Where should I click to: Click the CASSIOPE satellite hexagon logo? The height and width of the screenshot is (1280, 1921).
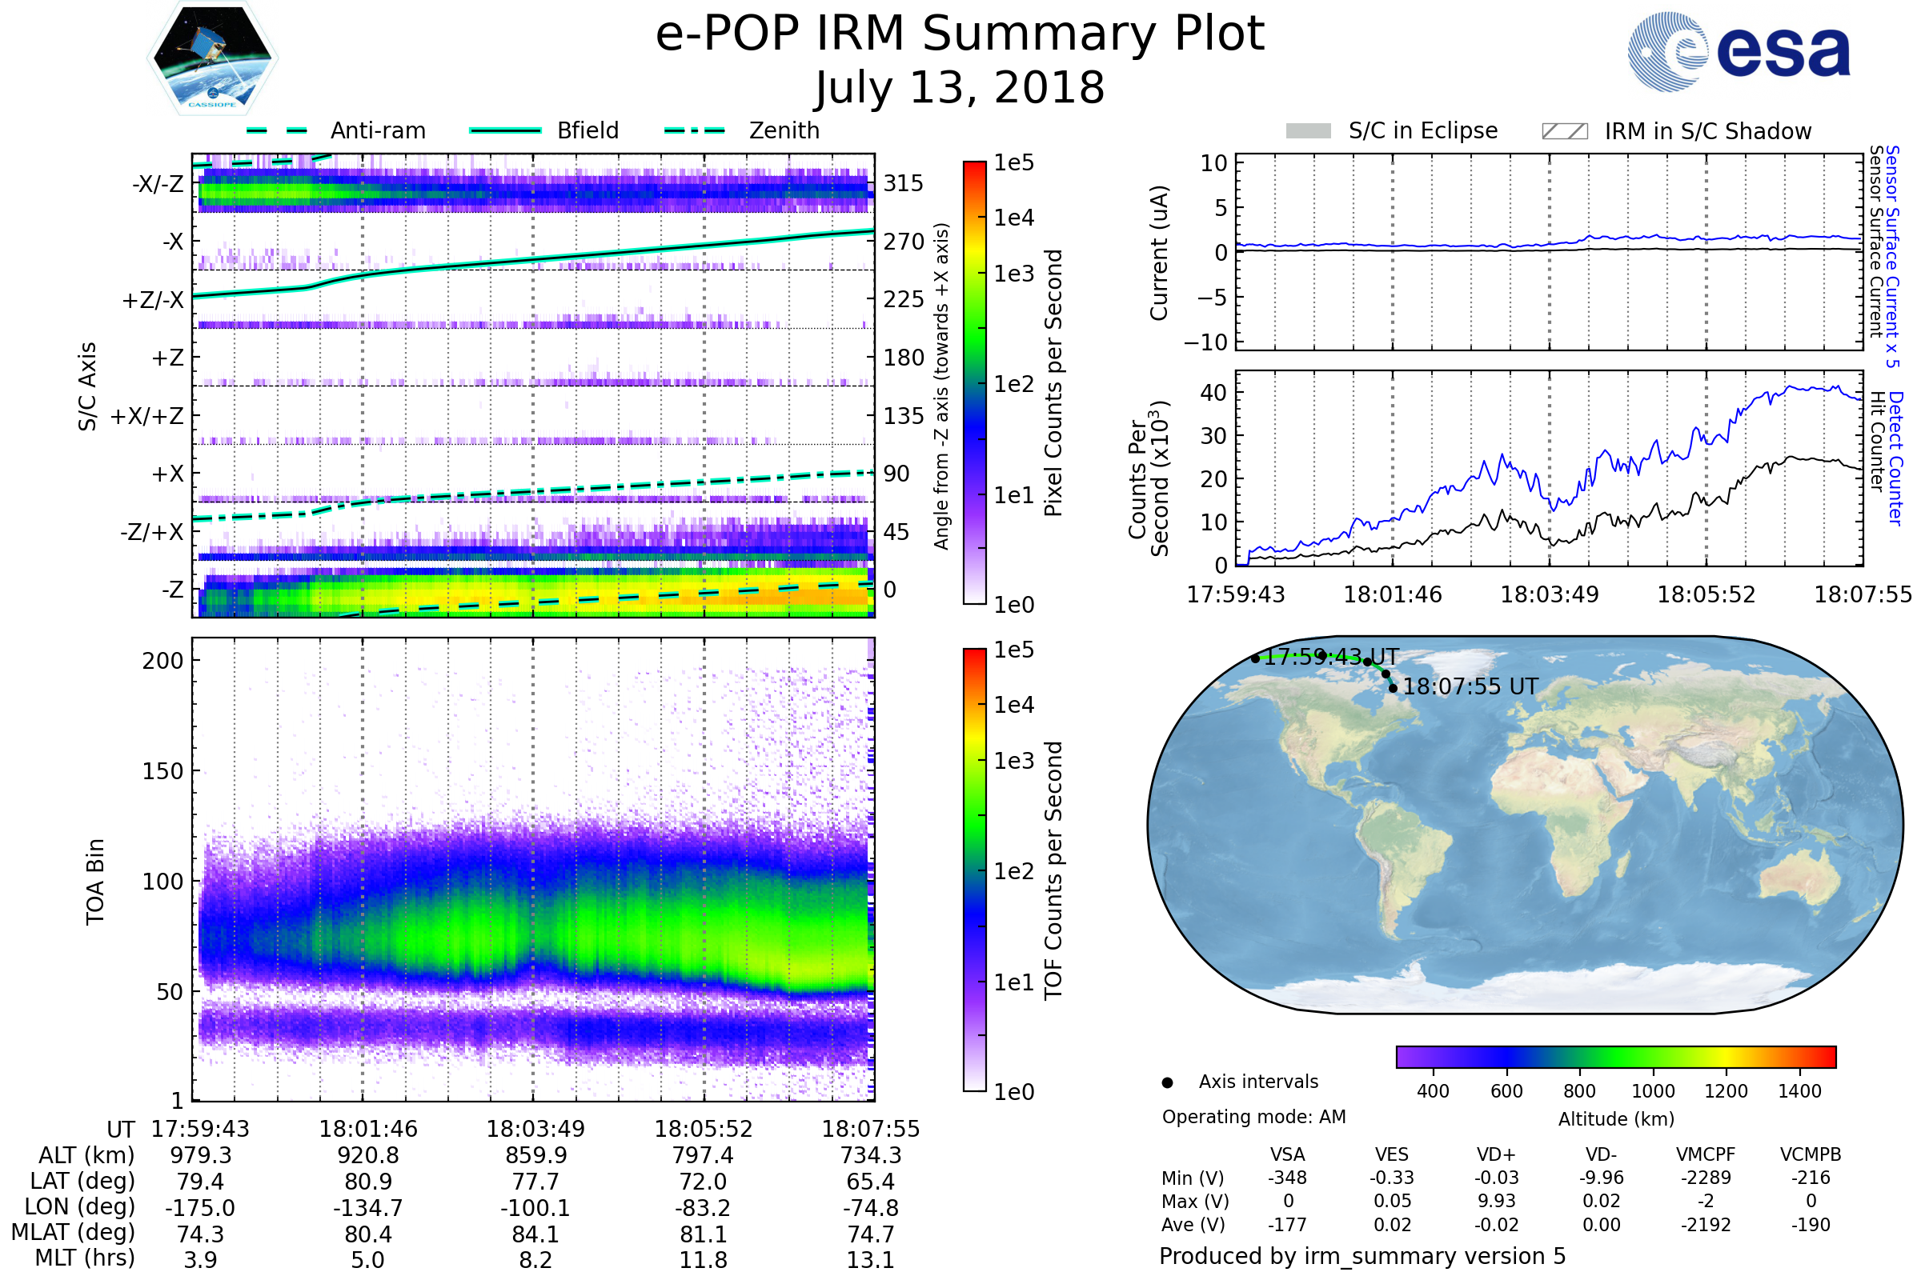pyautogui.click(x=212, y=58)
